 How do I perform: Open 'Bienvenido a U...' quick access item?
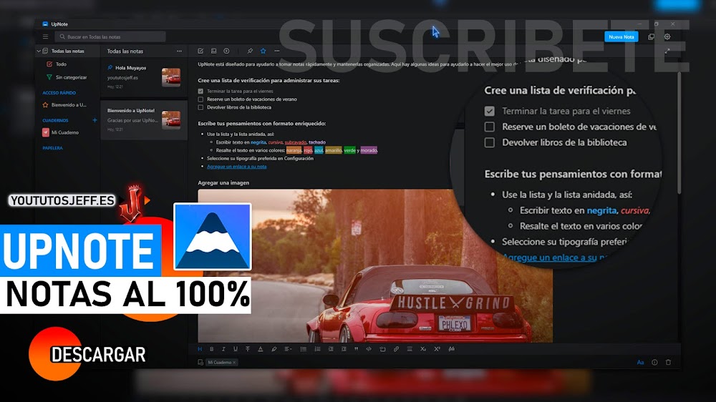(x=64, y=105)
